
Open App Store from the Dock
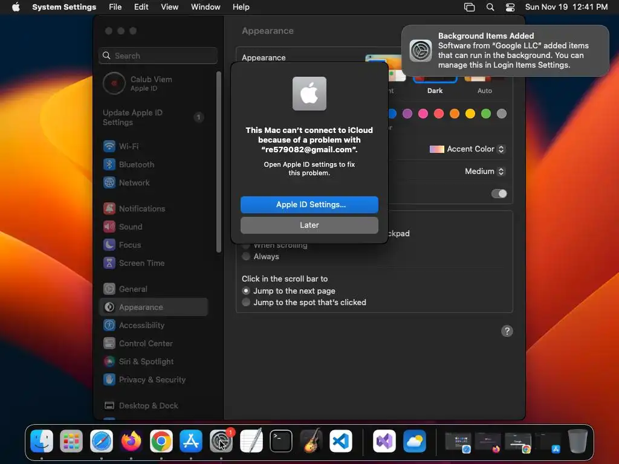191,441
